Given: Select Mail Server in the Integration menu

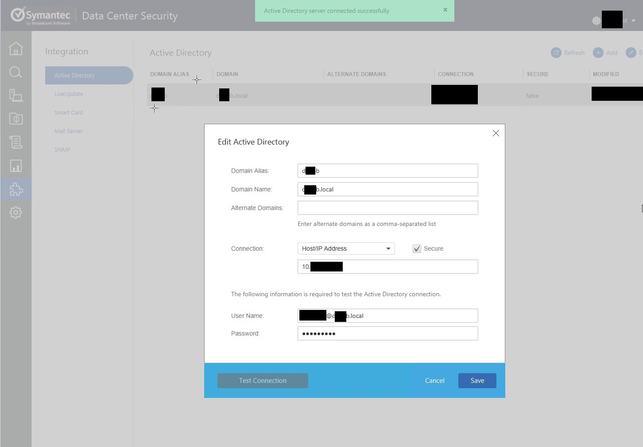Looking at the screenshot, I should pos(69,131).
